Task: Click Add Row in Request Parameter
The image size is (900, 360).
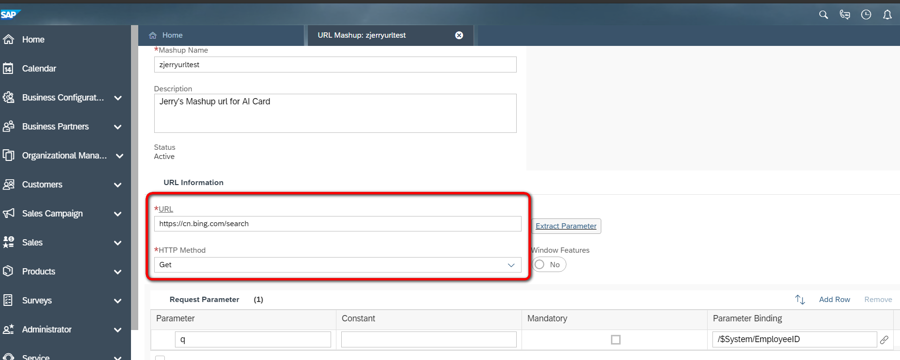Action: [x=834, y=300]
